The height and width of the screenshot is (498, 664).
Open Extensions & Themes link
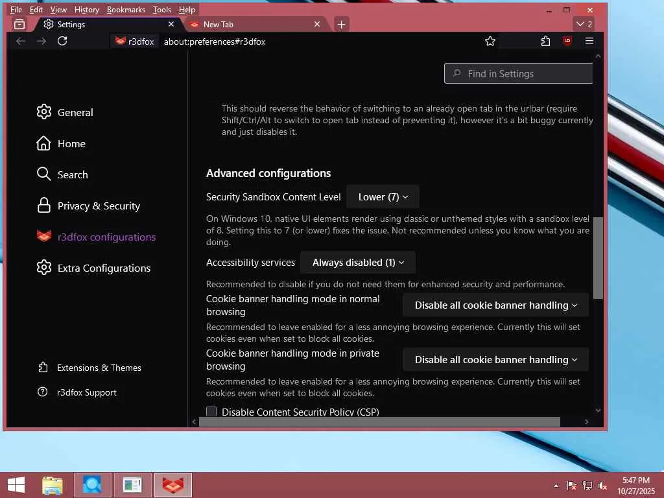click(x=89, y=368)
